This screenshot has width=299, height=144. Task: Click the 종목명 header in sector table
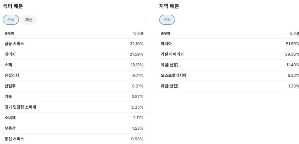click(x=9, y=34)
